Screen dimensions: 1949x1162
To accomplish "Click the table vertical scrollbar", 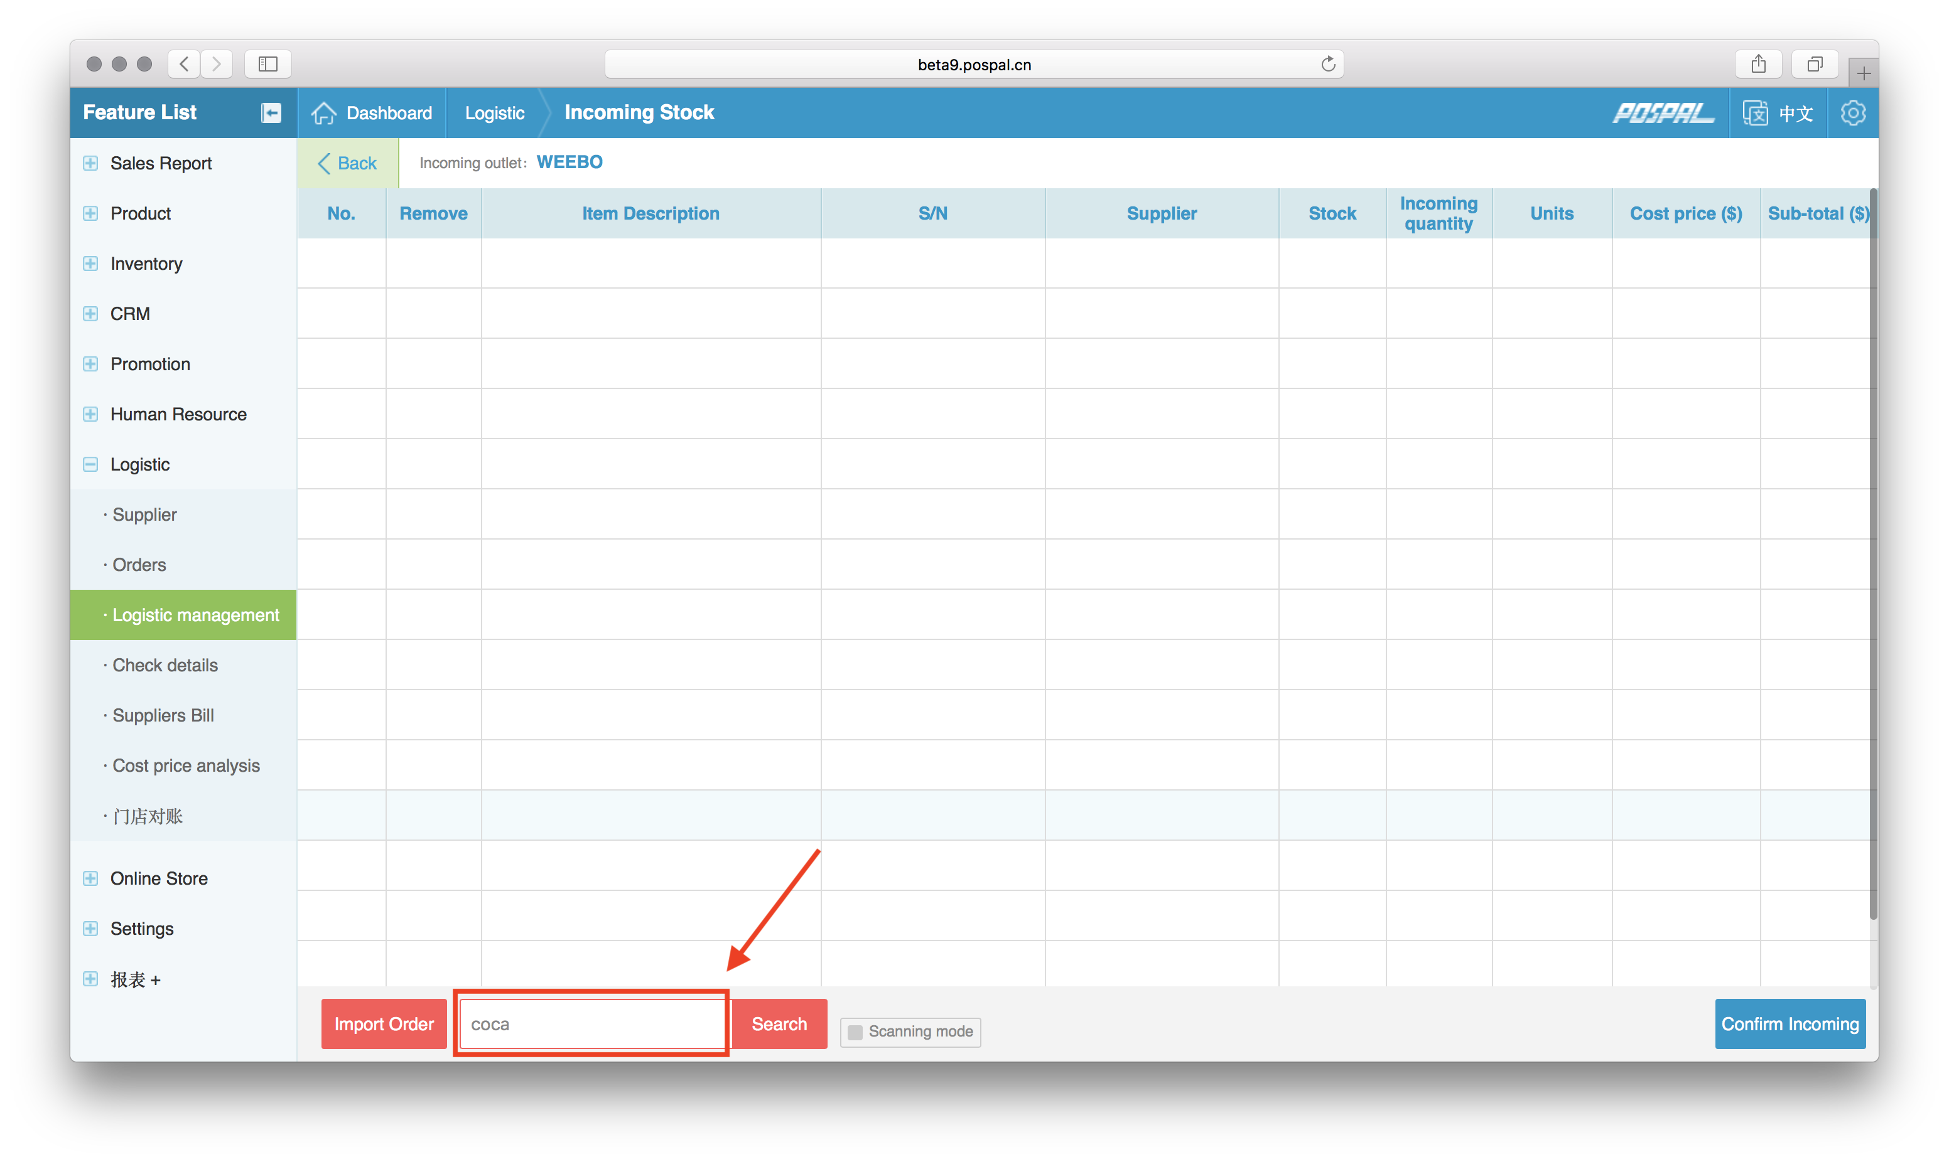I will [x=1873, y=548].
